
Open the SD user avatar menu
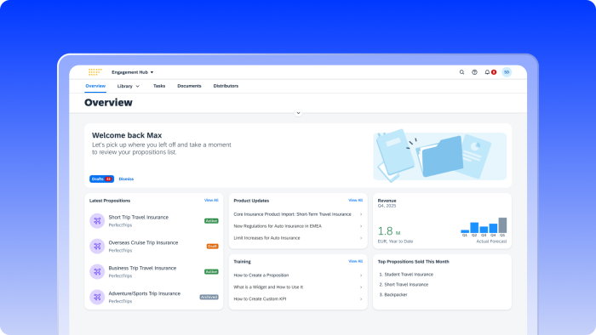click(507, 72)
